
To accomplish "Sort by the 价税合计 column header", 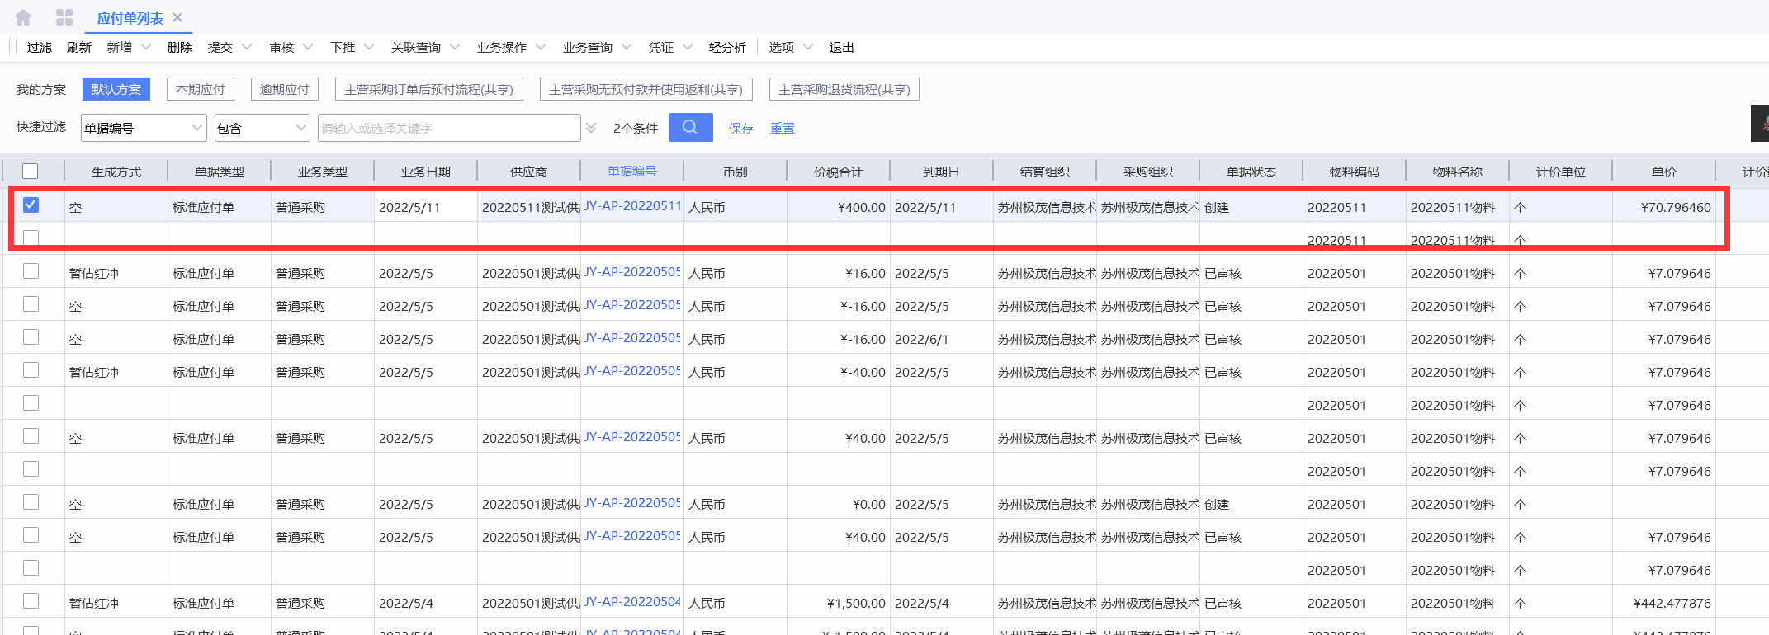I will (839, 172).
